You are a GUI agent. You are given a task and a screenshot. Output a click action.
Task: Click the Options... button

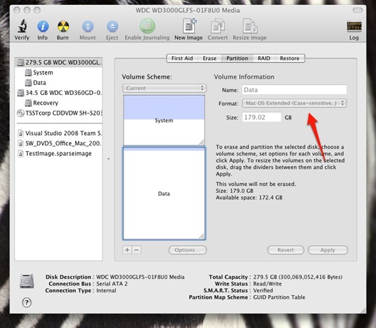click(187, 250)
